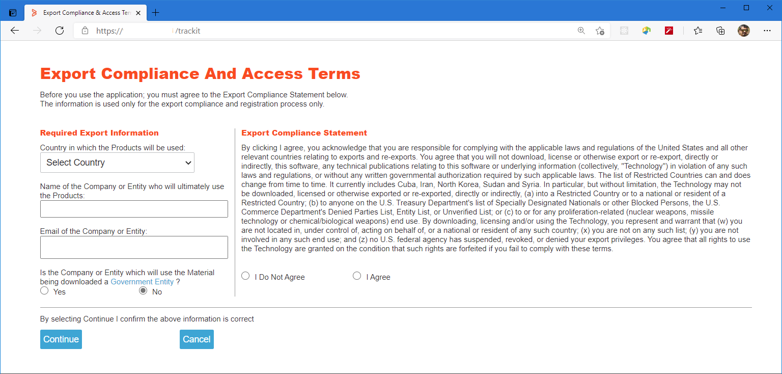Follow the Government Entity link
Image resolution: width=782 pixels, height=374 pixels.
142,282
